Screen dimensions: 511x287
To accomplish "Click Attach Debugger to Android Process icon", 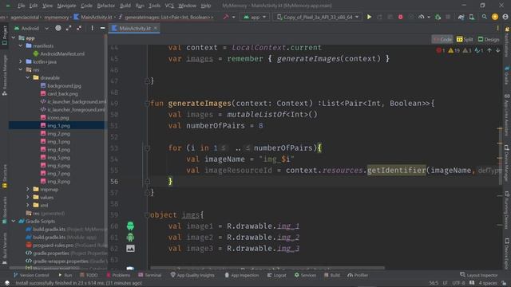I will pos(438,17).
